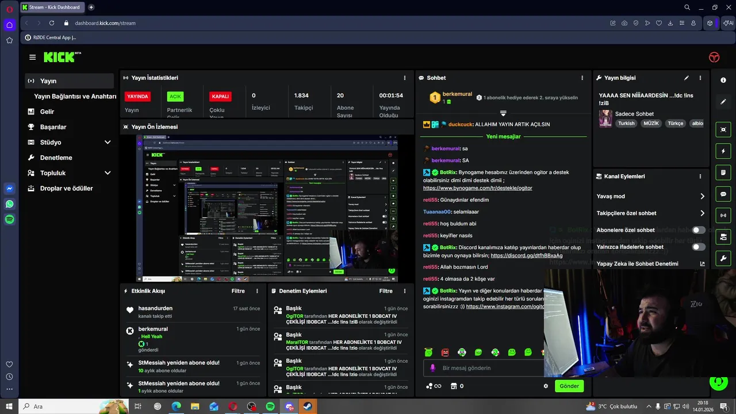The image size is (736, 414).
Task: Click the info icon in the right rail
Action: click(x=723, y=80)
